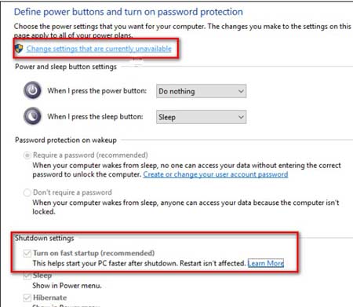The image size is (353, 307).
Task: Open the Learn More link
Action: (266, 263)
